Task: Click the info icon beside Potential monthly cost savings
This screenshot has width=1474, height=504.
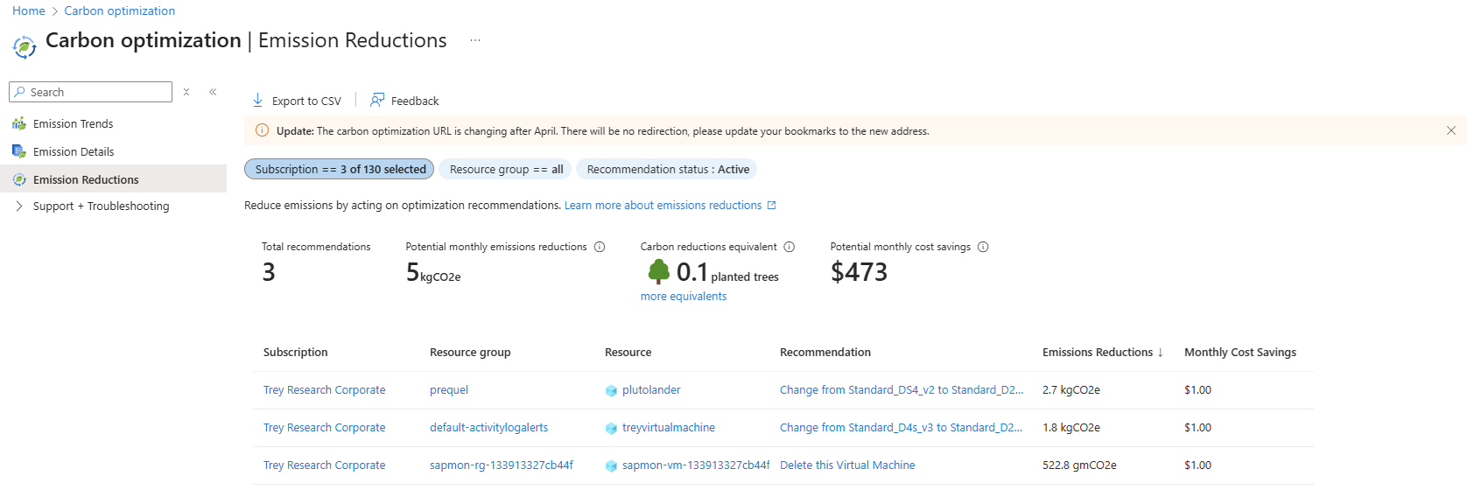Action: (x=983, y=247)
